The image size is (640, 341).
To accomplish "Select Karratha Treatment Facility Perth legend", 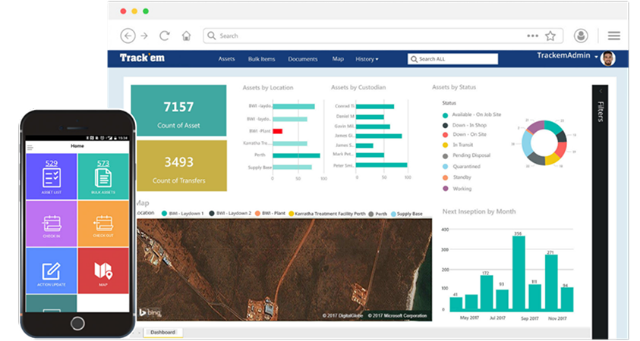I will [327, 214].
